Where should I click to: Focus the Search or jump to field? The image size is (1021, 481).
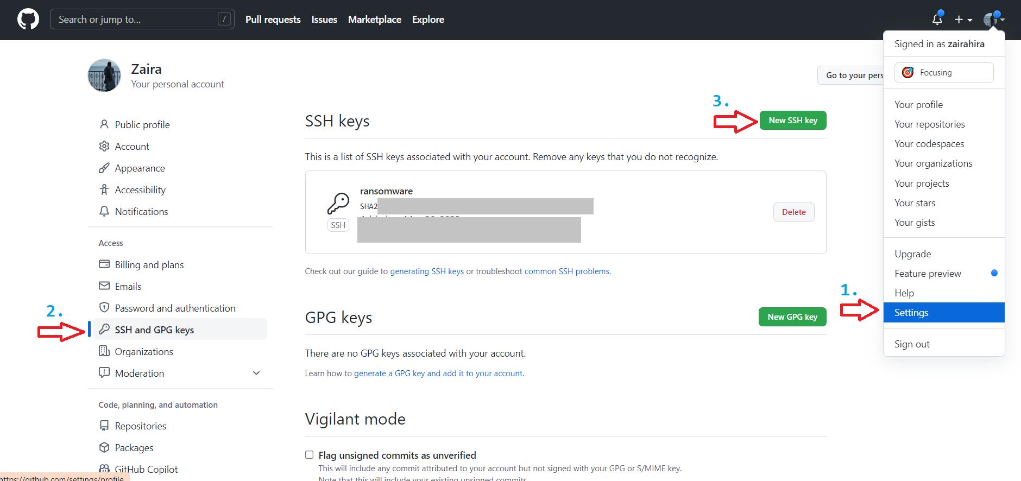(142, 20)
